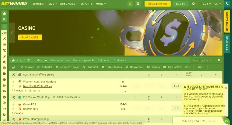Open the settings gear dropdown
The width and height of the screenshot is (232, 125).
coord(195,4)
